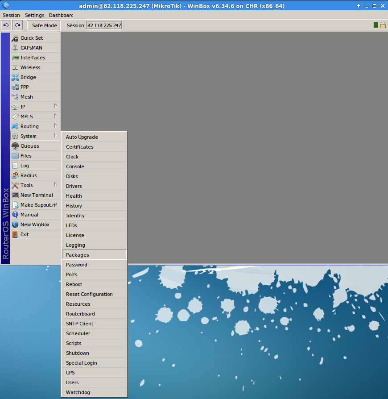Viewport: 388px width, 399px height.
Task: Click the Bridge icon in sidebar
Action: tap(15, 77)
